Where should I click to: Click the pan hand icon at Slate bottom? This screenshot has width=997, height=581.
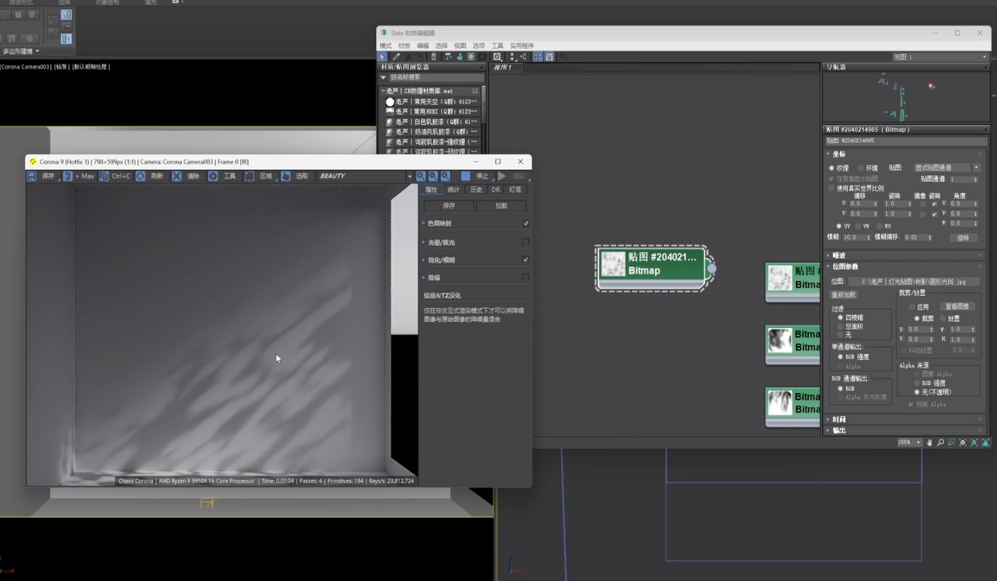tap(929, 442)
